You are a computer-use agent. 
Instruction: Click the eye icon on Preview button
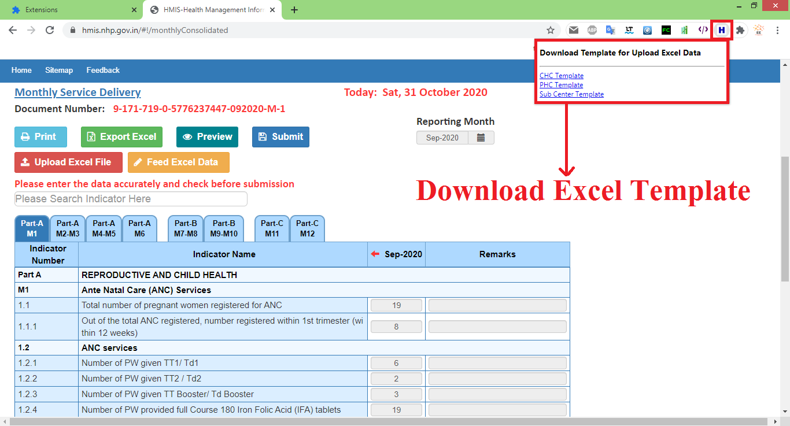(187, 136)
